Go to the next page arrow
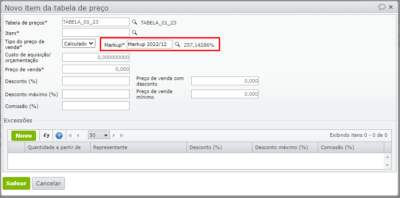 pos(114,135)
